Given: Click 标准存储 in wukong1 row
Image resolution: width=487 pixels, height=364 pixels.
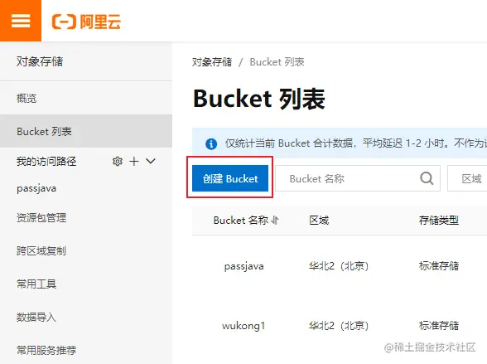Looking at the screenshot, I should click(439, 326).
